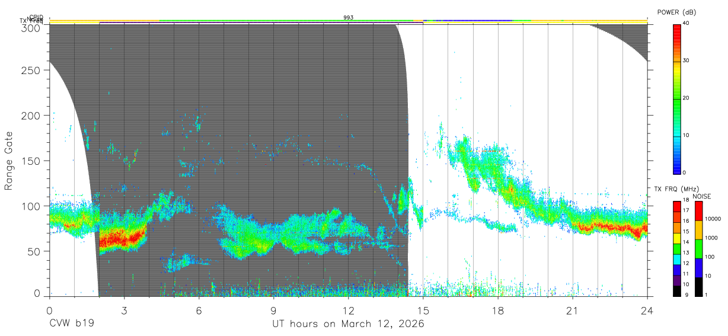Select the green segment of NOISE scale
The height and width of the screenshot is (336, 728).
(698, 249)
